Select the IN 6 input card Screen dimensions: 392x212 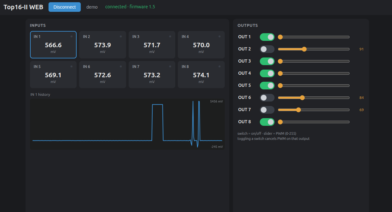(102, 74)
